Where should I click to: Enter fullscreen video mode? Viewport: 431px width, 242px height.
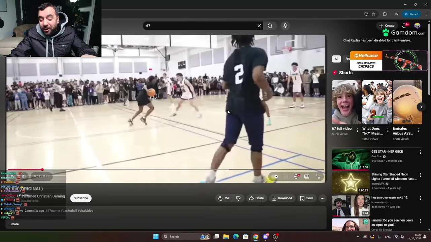[318, 176]
